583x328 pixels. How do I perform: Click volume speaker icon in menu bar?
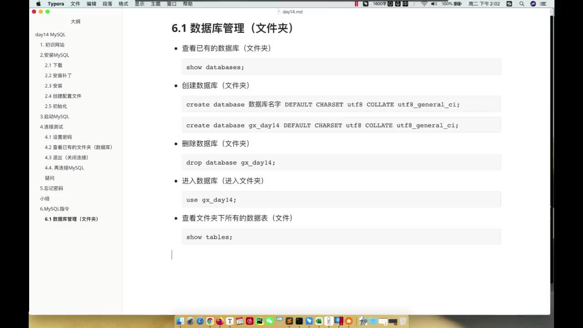coord(434,4)
